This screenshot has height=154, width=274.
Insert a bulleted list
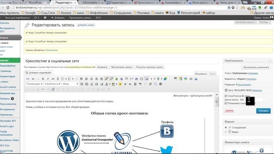click(63, 79)
